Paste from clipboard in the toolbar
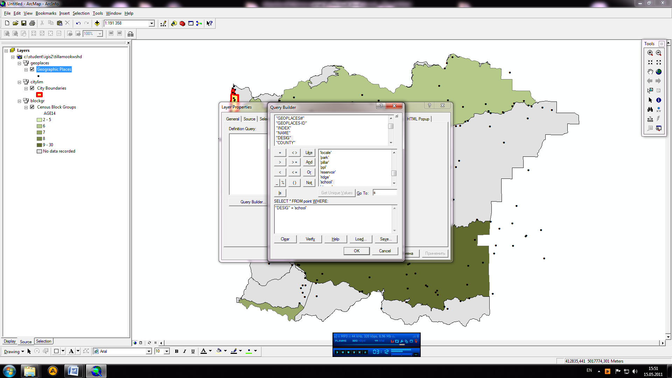The width and height of the screenshot is (672, 378). pos(59,23)
